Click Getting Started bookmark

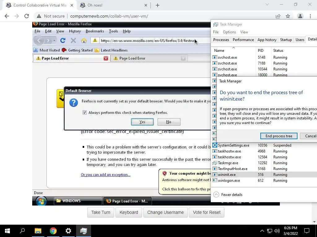point(77,50)
